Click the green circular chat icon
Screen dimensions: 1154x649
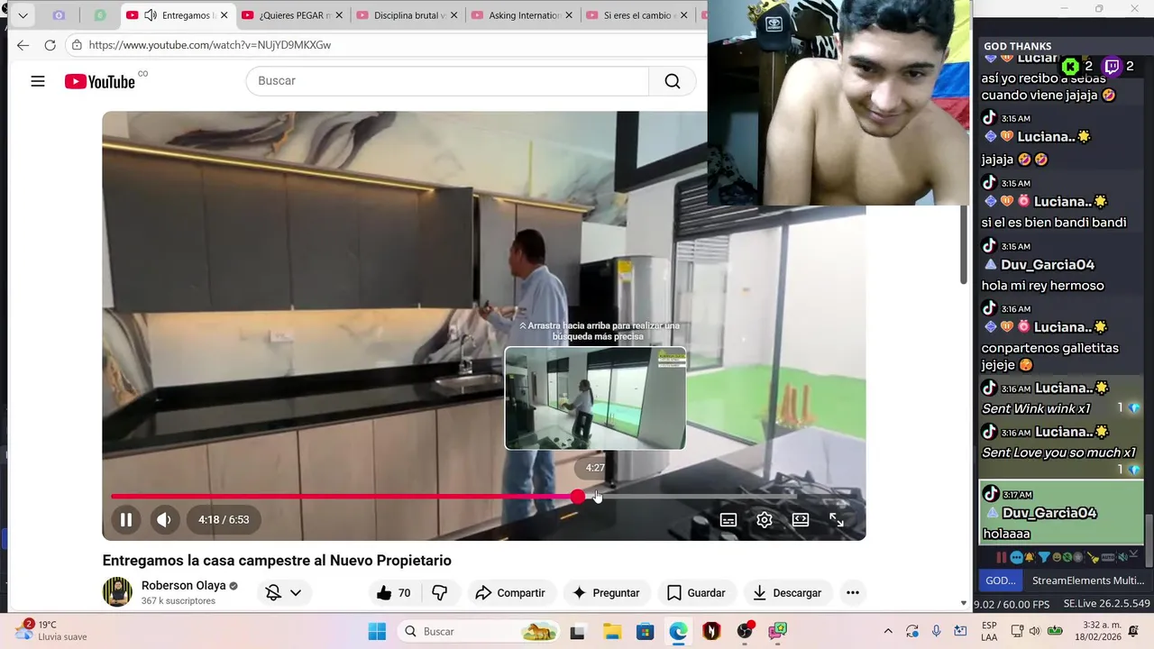(1067, 557)
